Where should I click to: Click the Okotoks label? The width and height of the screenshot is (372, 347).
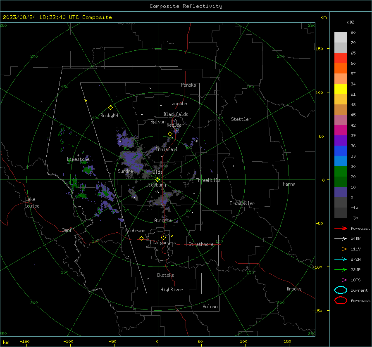point(165,275)
